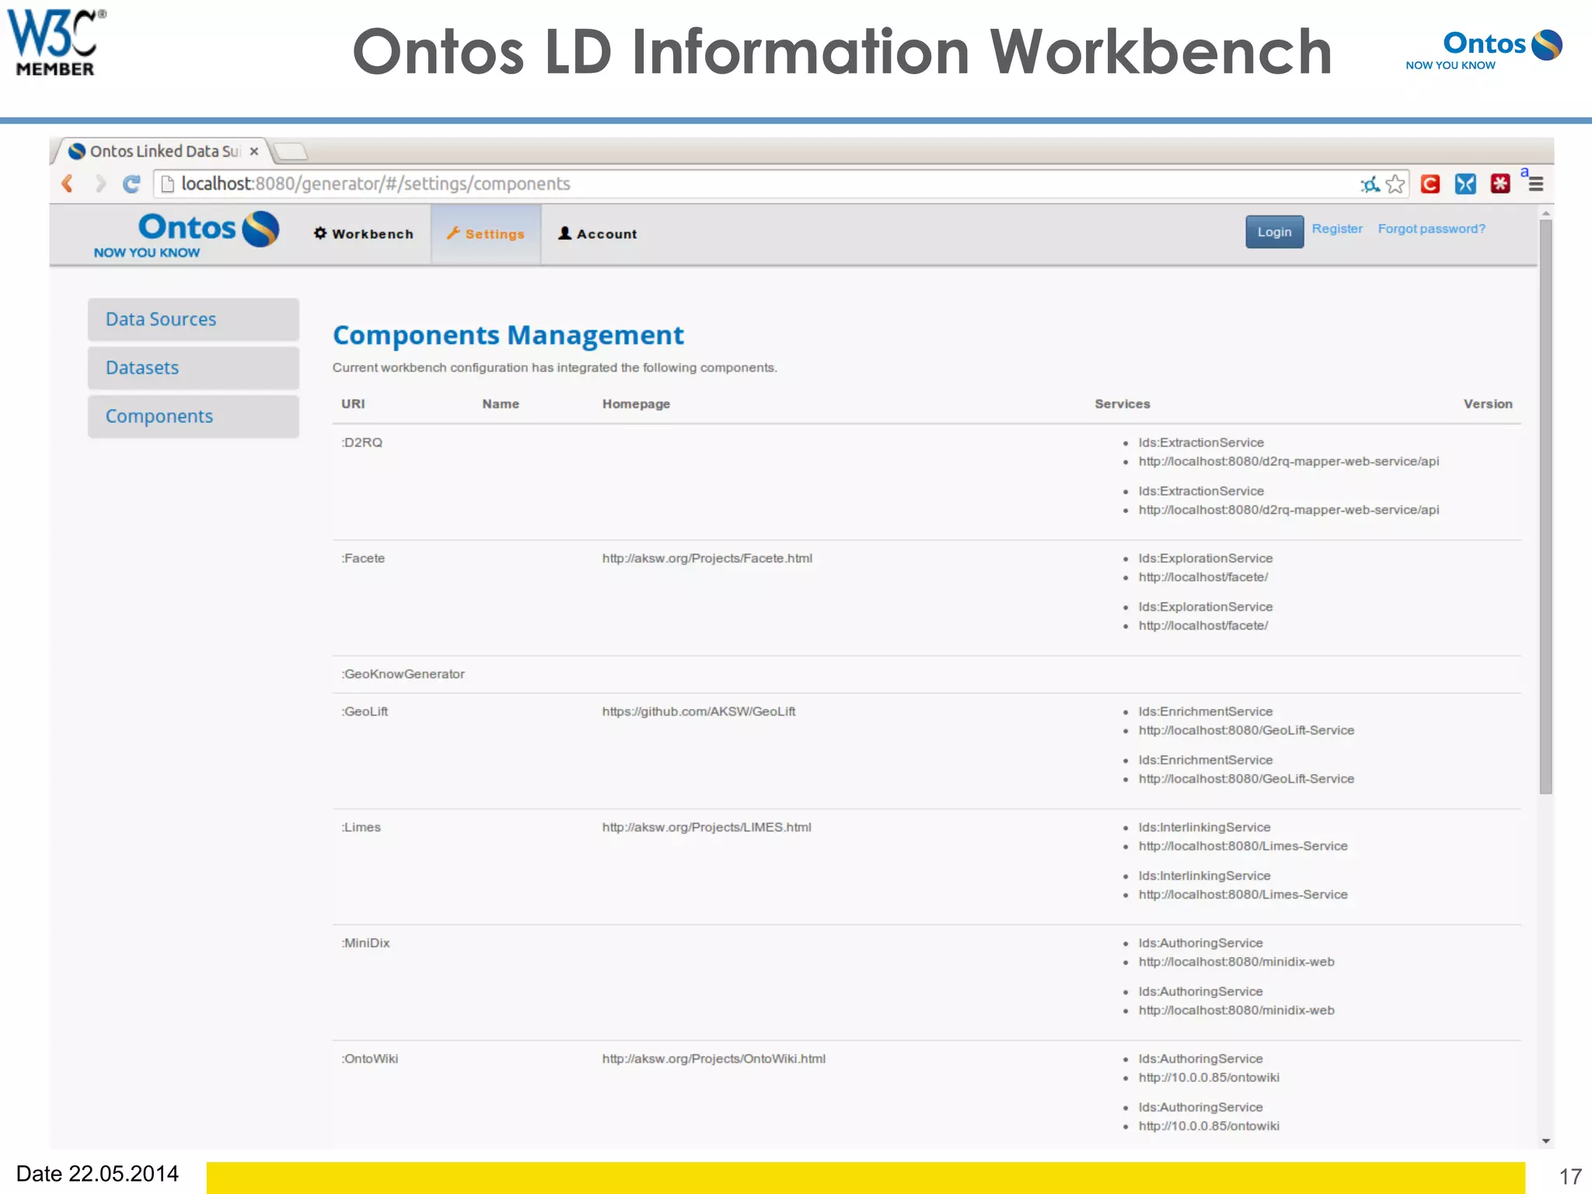Image resolution: width=1592 pixels, height=1194 pixels.
Task: Click the :Facete row URI
Action: 363,558
